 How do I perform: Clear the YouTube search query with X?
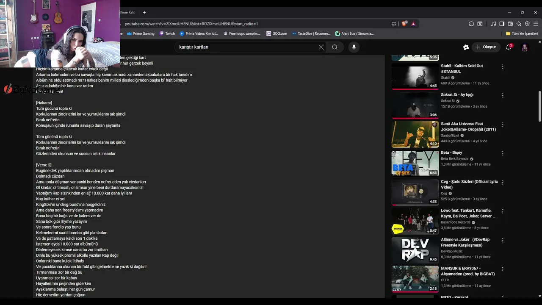coord(321,47)
